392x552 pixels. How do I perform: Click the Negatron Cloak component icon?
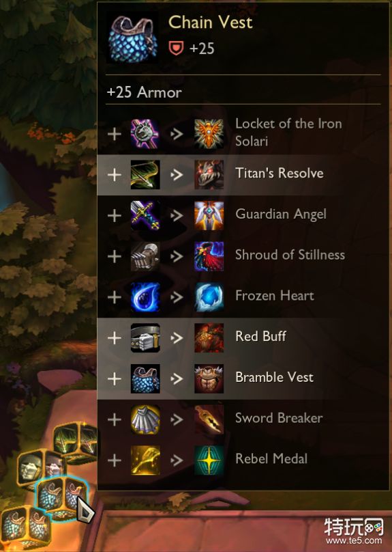[x=145, y=419]
